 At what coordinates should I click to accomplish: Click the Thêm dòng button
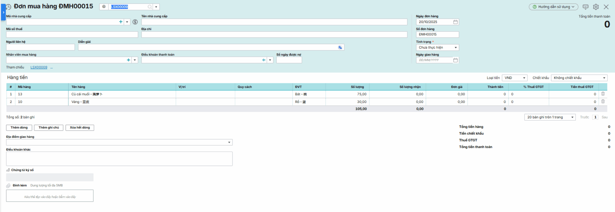tap(19, 127)
